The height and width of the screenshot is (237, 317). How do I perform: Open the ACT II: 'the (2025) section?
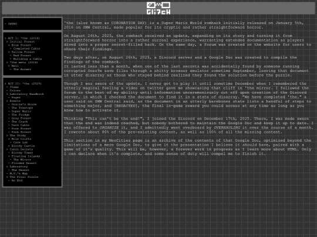click(x=25, y=84)
